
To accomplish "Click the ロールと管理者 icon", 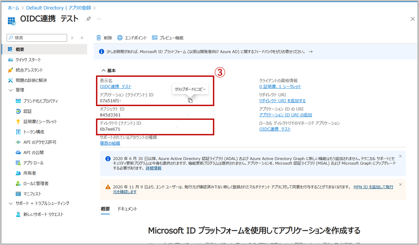I will point(18,183).
